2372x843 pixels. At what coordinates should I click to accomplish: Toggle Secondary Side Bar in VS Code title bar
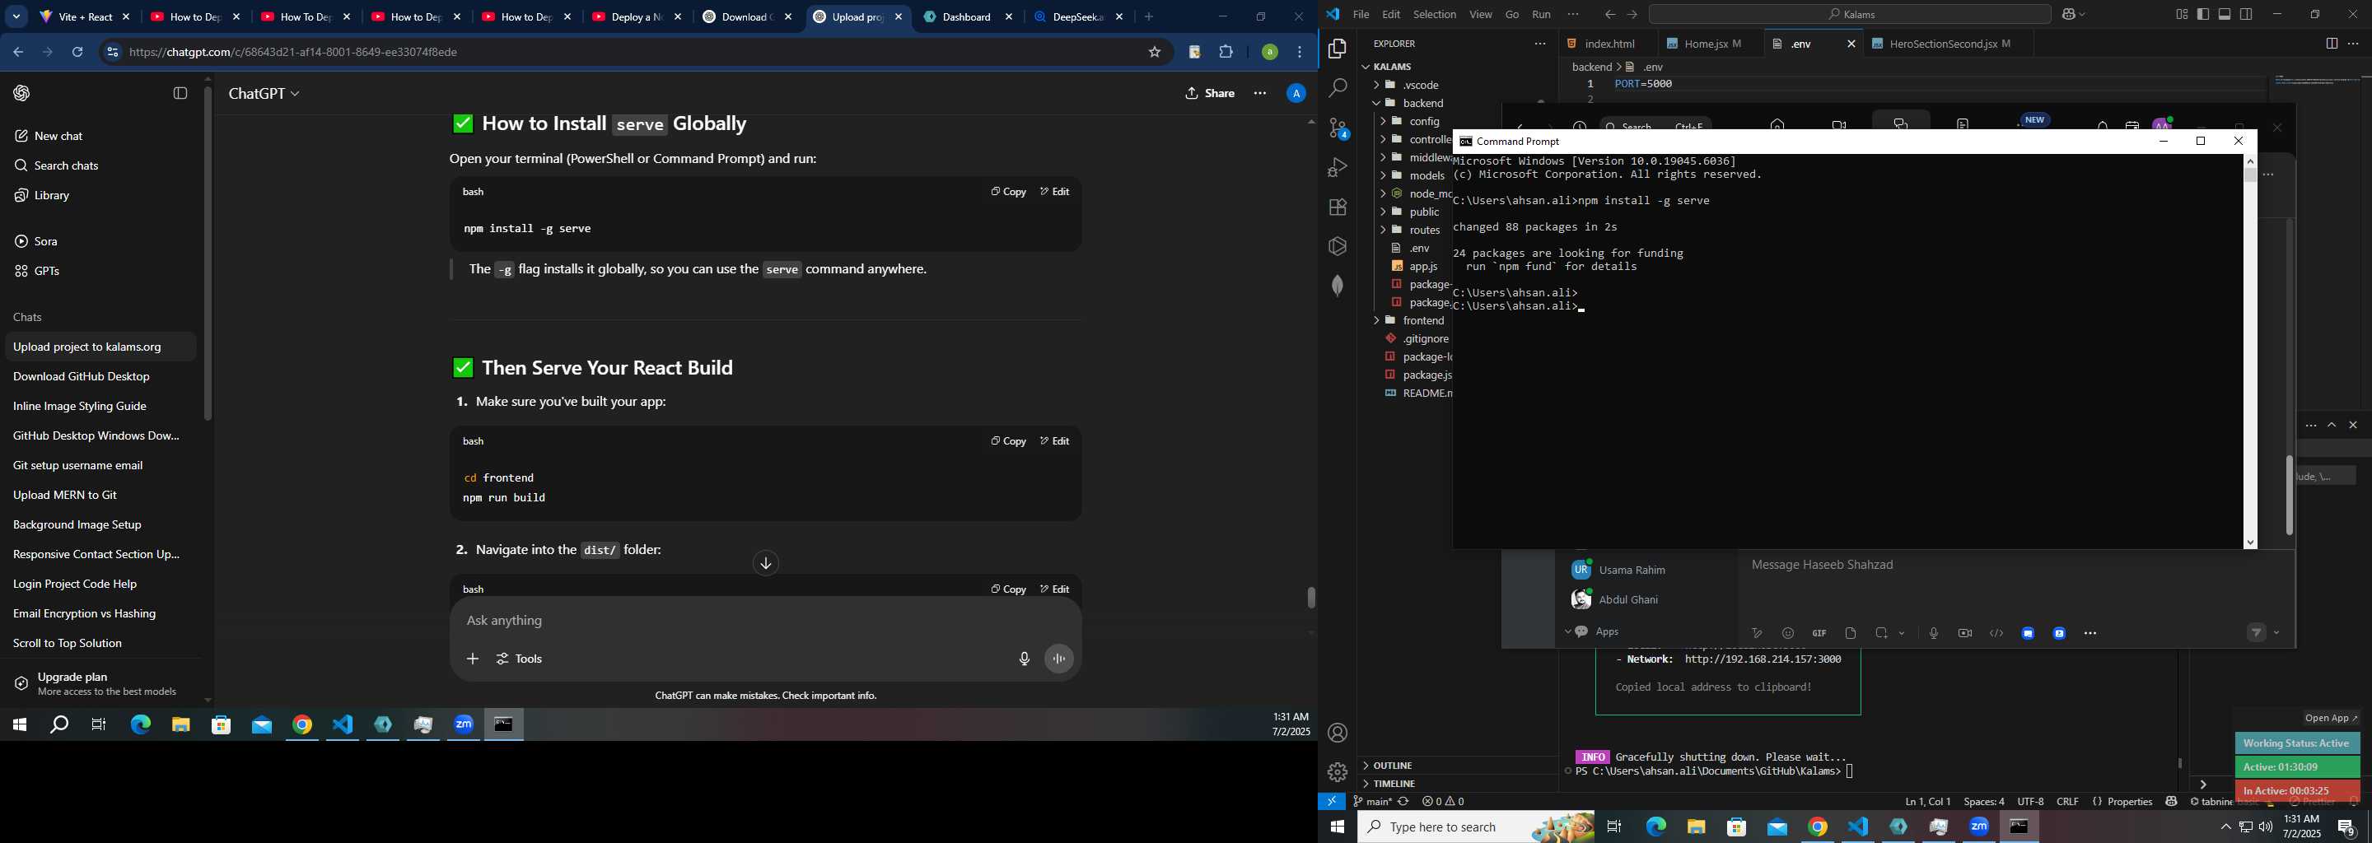click(x=2246, y=15)
